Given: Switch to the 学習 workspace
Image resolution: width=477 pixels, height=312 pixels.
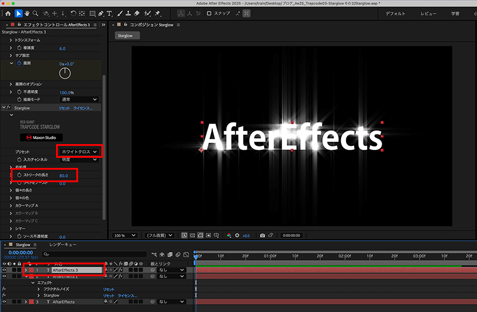Looking at the screenshot, I should click(x=455, y=14).
